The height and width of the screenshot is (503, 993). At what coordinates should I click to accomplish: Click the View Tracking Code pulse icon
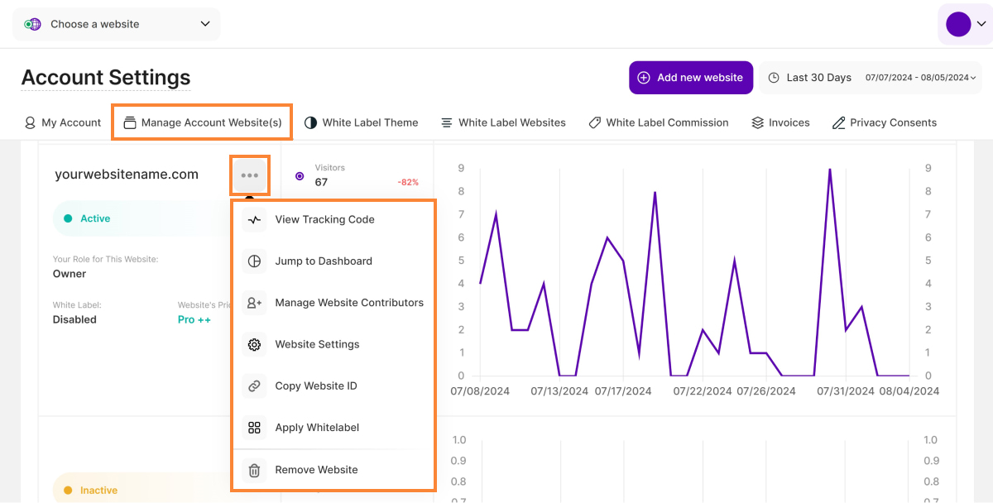(255, 220)
